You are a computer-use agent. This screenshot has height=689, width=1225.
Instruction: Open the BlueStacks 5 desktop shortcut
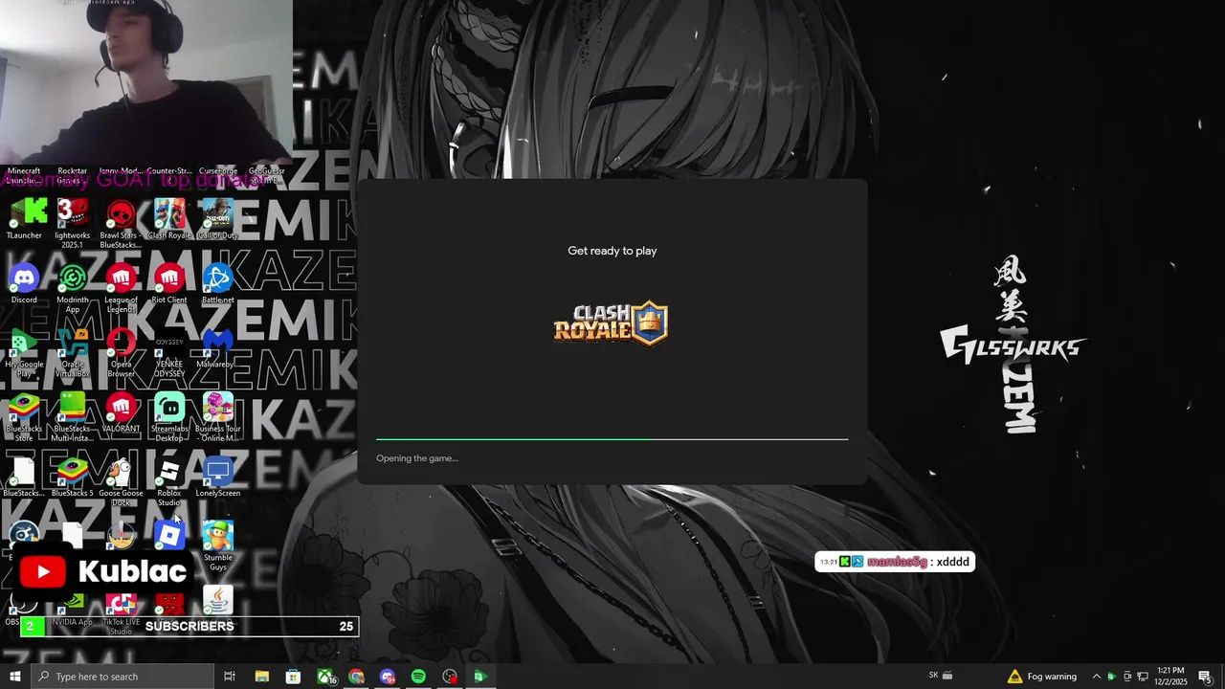point(72,477)
